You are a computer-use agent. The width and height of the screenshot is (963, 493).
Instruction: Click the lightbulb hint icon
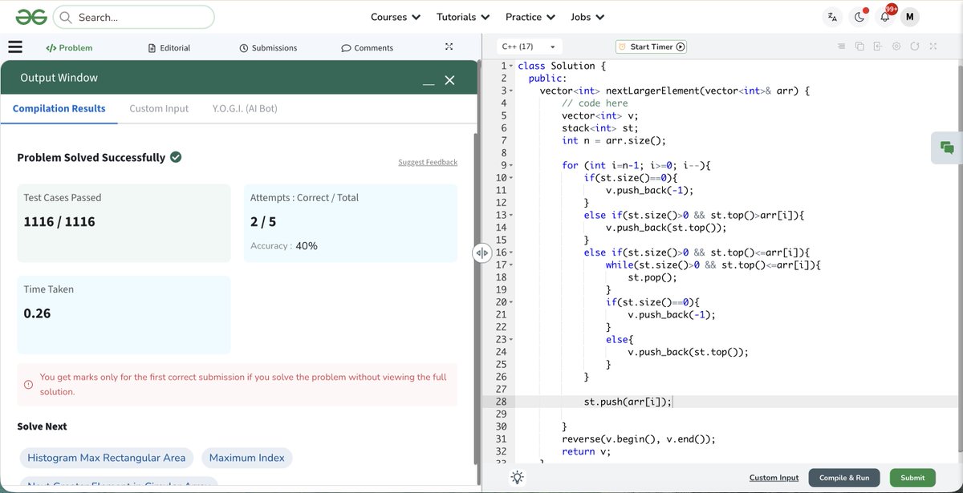[518, 478]
